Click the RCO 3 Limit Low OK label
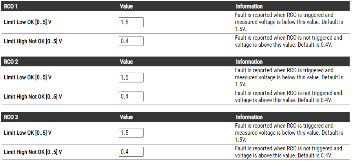Screen dimensions: 352x161 tap(27, 133)
